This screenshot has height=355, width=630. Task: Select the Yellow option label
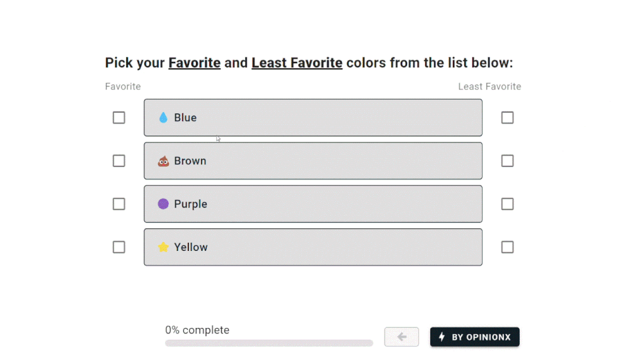(x=191, y=247)
